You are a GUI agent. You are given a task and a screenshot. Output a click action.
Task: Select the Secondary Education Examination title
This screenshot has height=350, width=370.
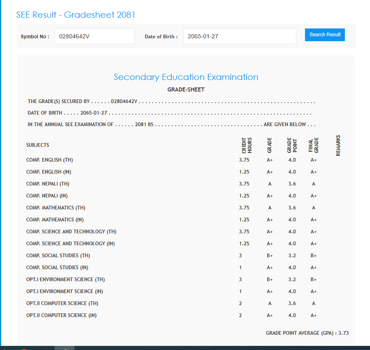tap(186, 77)
